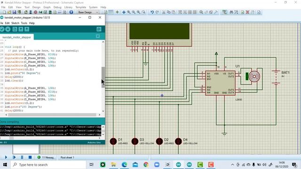The image size is (301, 169).
Task: Click the red X delete sheet icon
Action: point(248,12)
